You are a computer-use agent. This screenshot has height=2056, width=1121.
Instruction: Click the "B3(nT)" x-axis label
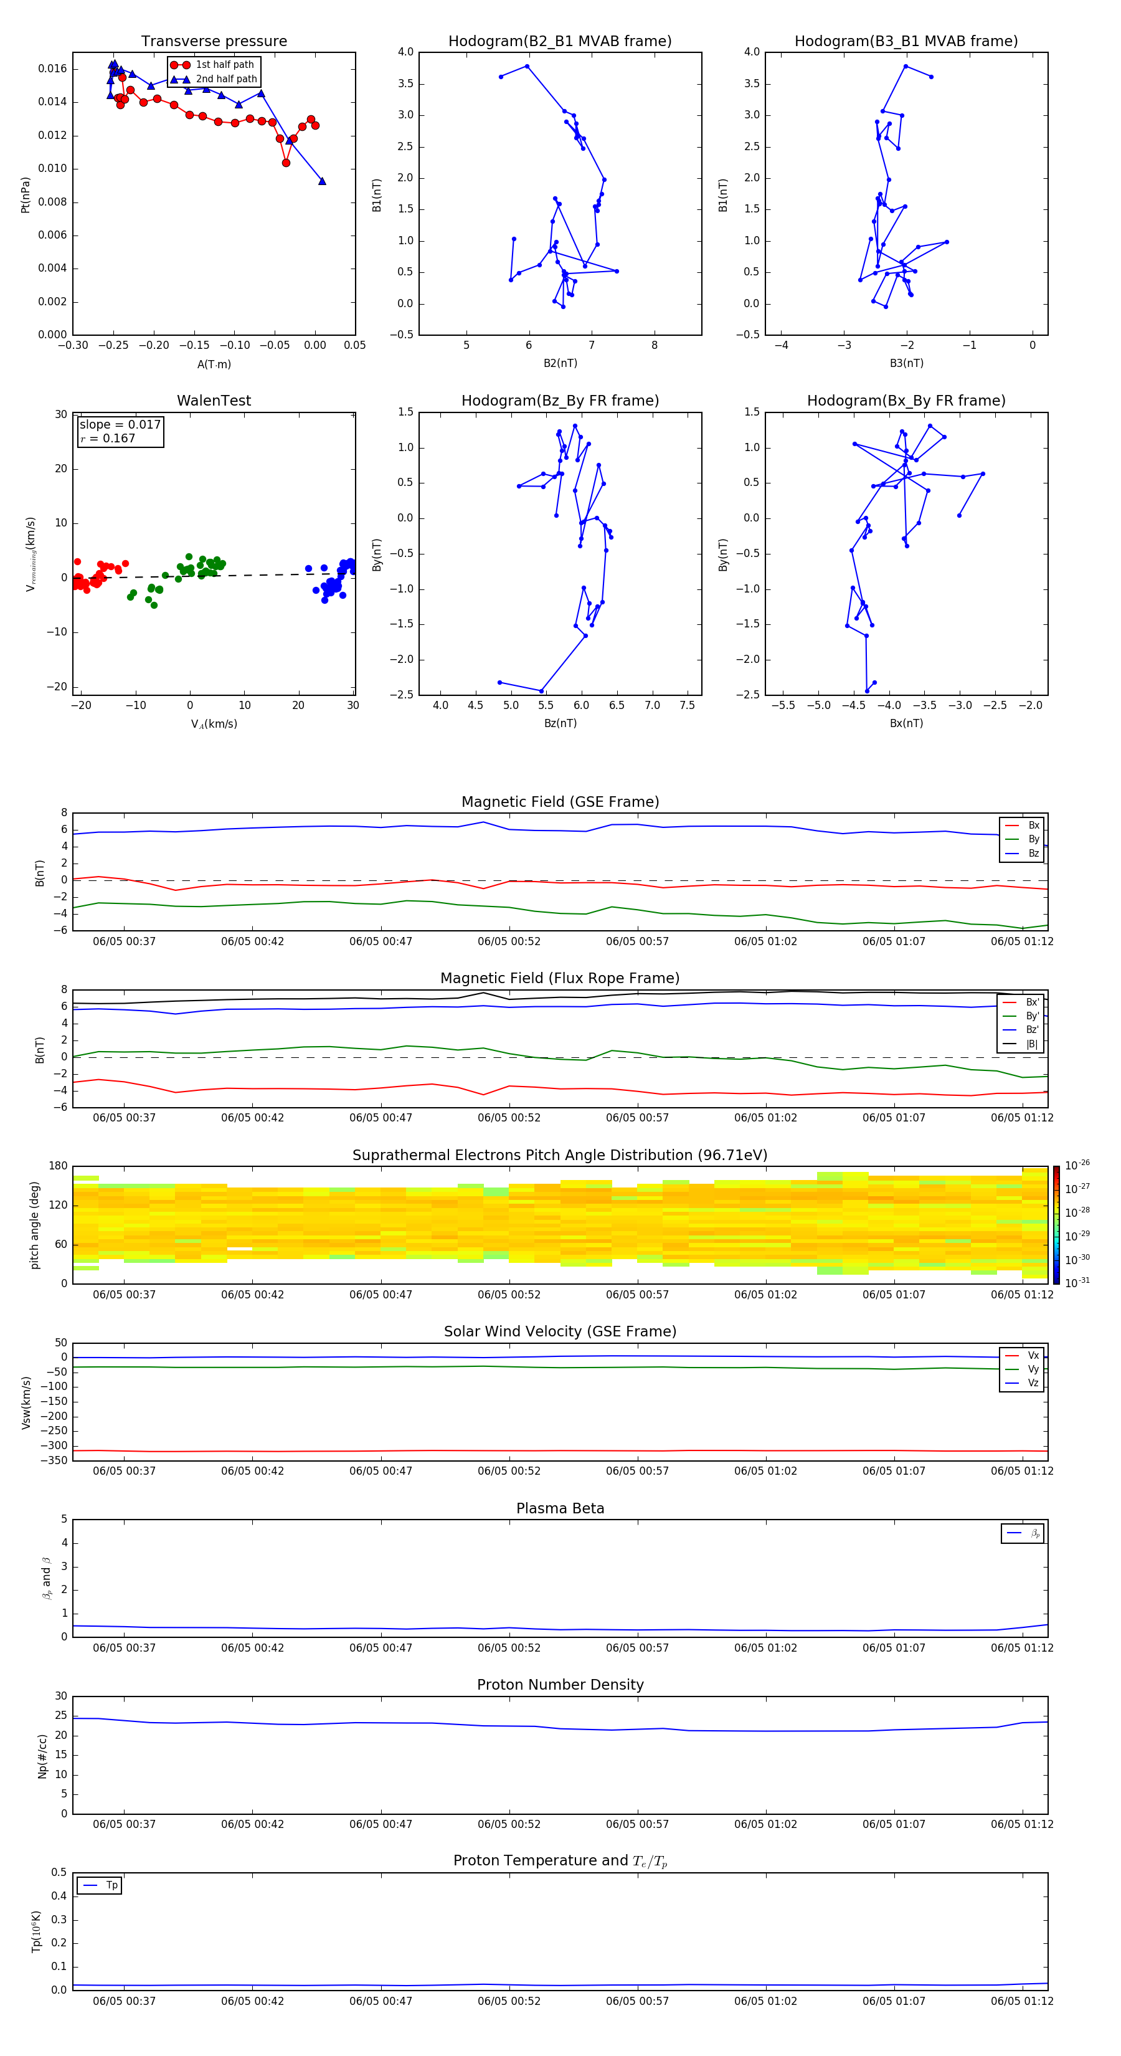click(906, 363)
